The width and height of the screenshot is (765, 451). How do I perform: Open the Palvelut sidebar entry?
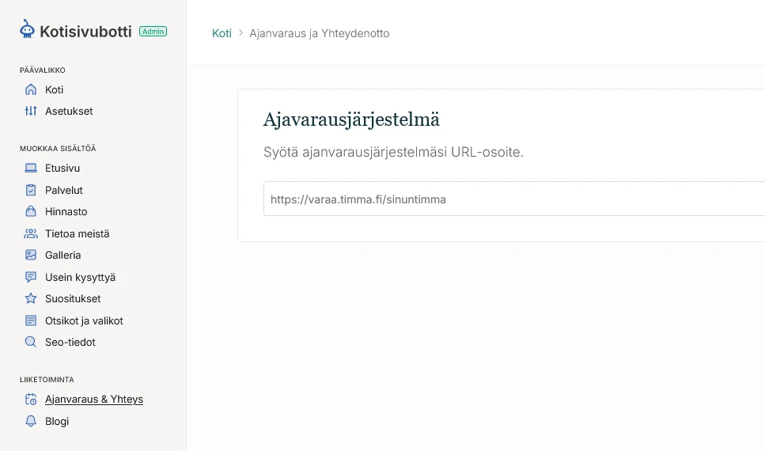point(64,190)
